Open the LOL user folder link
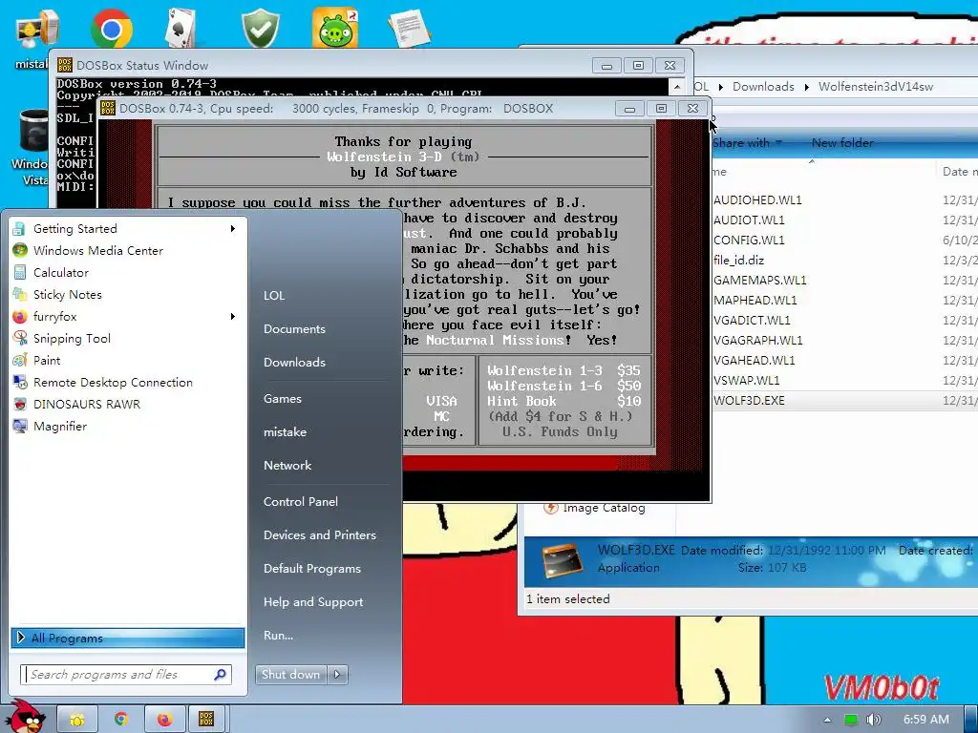Image resolution: width=978 pixels, height=733 pixels. tap(274, 296)
